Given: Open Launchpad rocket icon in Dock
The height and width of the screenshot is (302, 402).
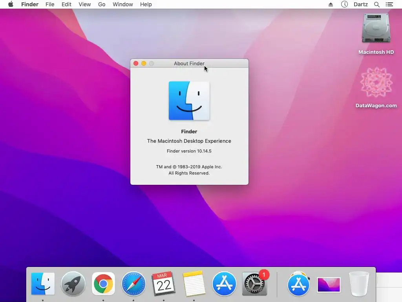Looking at the screenshot, I should [x=73, y=284].
